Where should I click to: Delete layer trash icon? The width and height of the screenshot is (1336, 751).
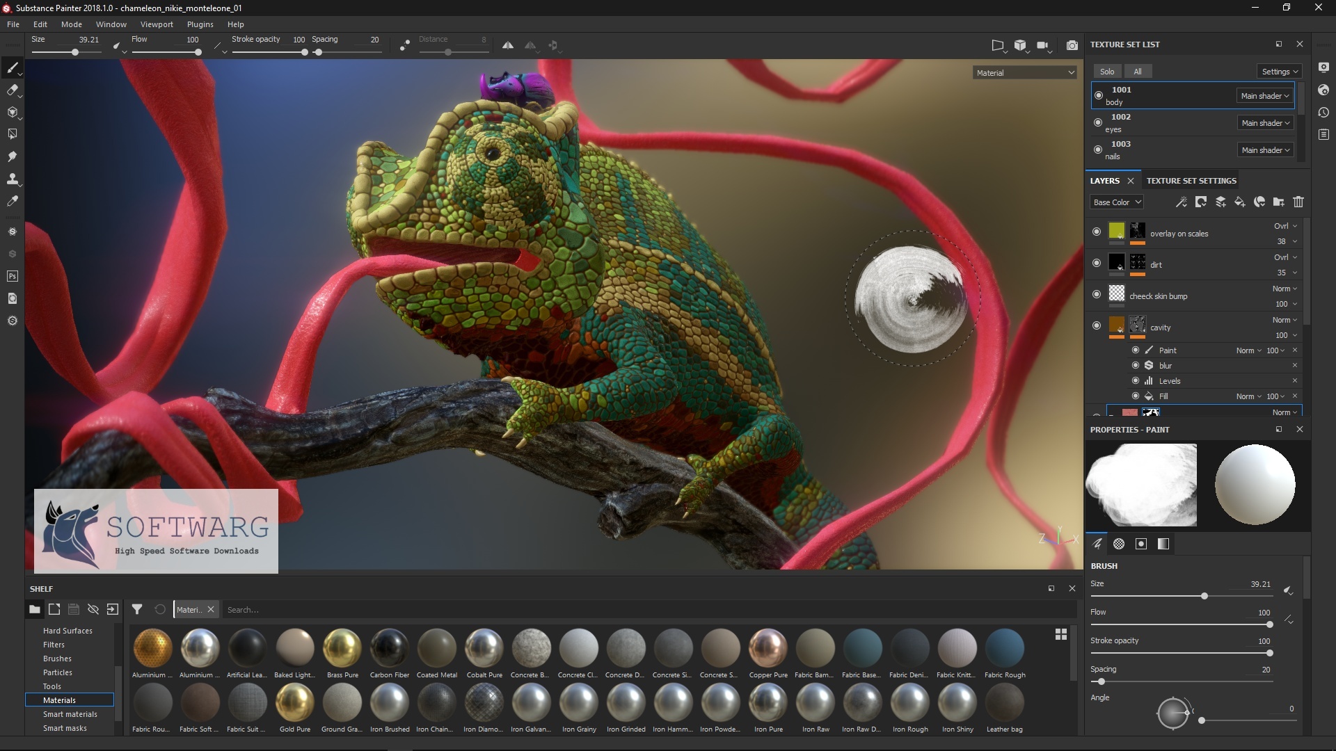[1298, 202]
